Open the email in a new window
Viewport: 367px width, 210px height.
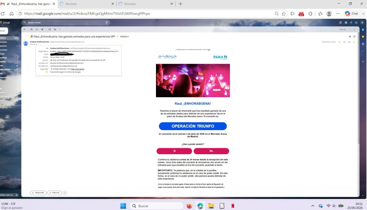[x=354, y=36]
